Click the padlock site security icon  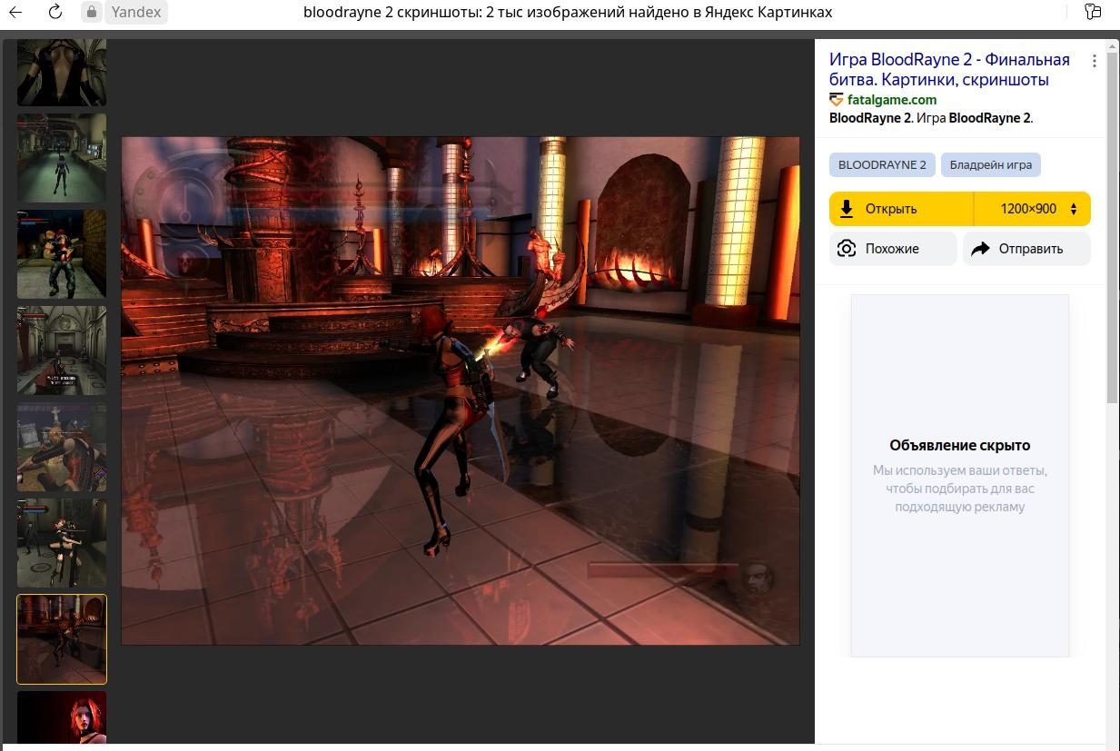click(91, 12)
